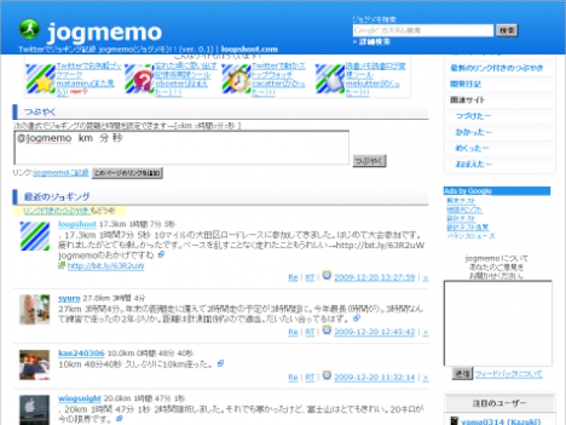Open the http://bit.ly/63R2uW link

click(x=106, y=266)
